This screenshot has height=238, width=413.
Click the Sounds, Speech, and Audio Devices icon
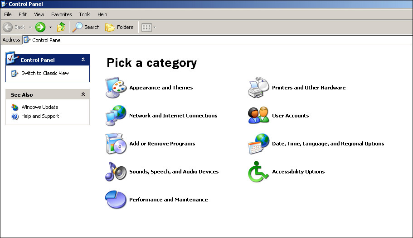116,172
